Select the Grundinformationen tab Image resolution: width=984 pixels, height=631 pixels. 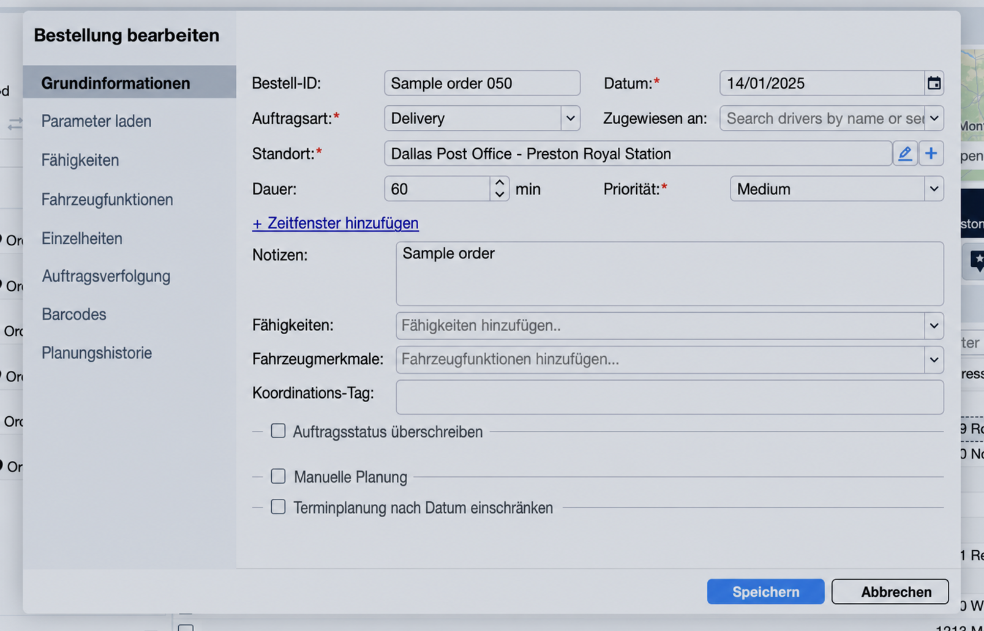coord(129,83)
